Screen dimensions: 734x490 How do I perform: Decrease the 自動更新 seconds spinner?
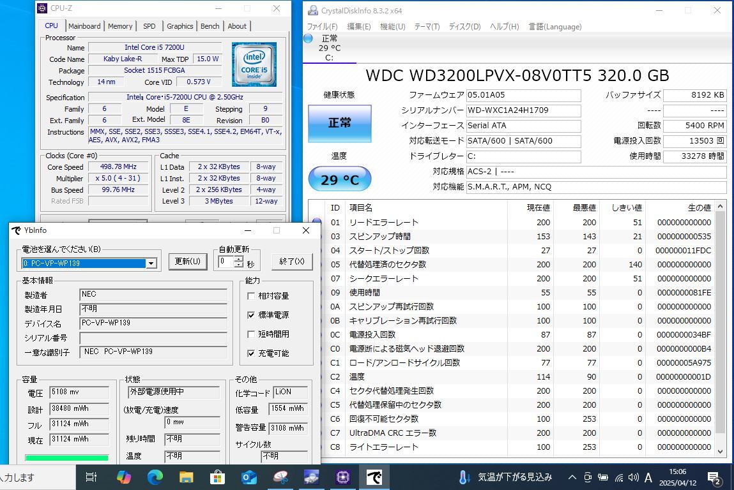coord(239,265)
